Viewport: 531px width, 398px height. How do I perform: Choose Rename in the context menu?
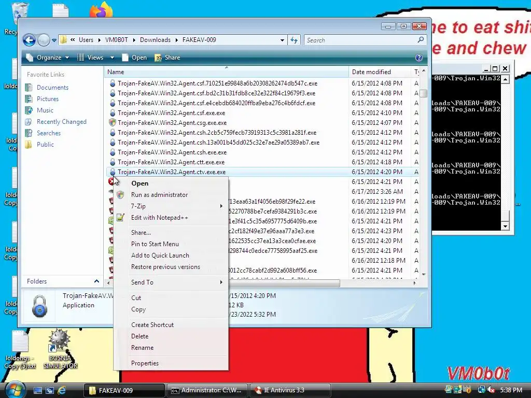(171, 348)
